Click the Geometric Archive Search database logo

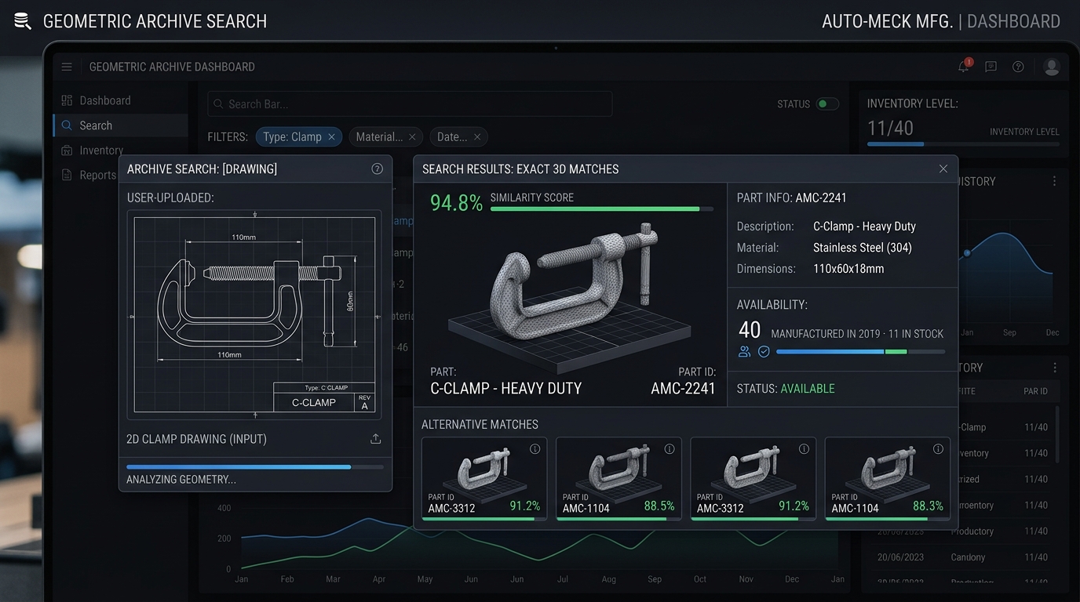coord(23,21)
